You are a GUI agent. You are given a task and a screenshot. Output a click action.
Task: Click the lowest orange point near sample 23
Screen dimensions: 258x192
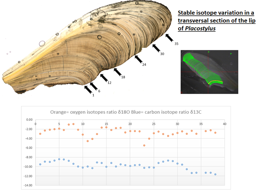144,145
